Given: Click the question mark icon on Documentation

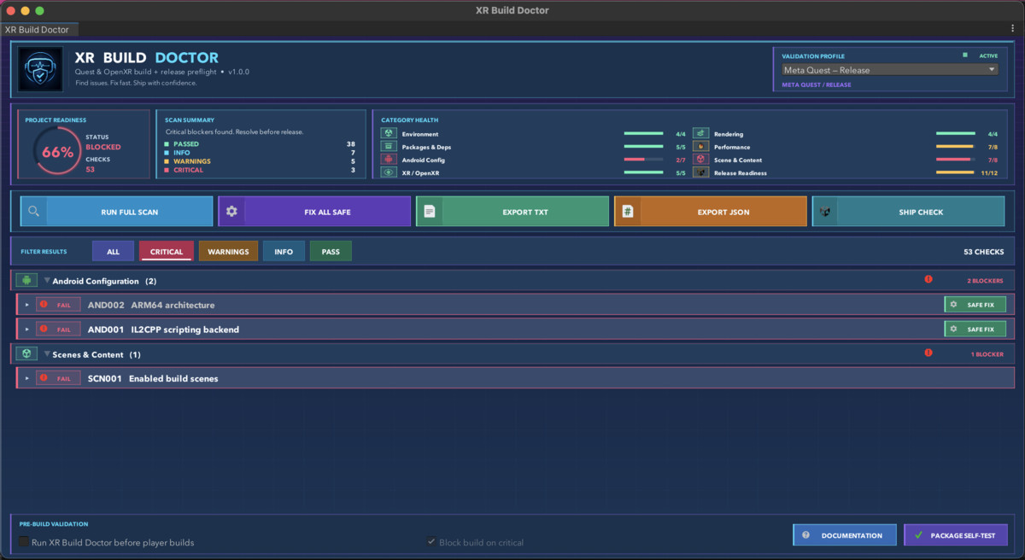Looking at the screenshot, I should coord(805,535).
